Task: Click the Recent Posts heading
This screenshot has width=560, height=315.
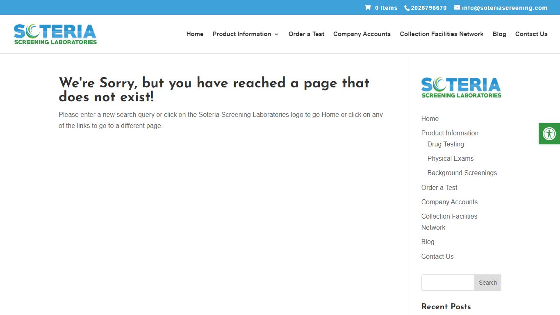Action: click(x=446, y=307)
